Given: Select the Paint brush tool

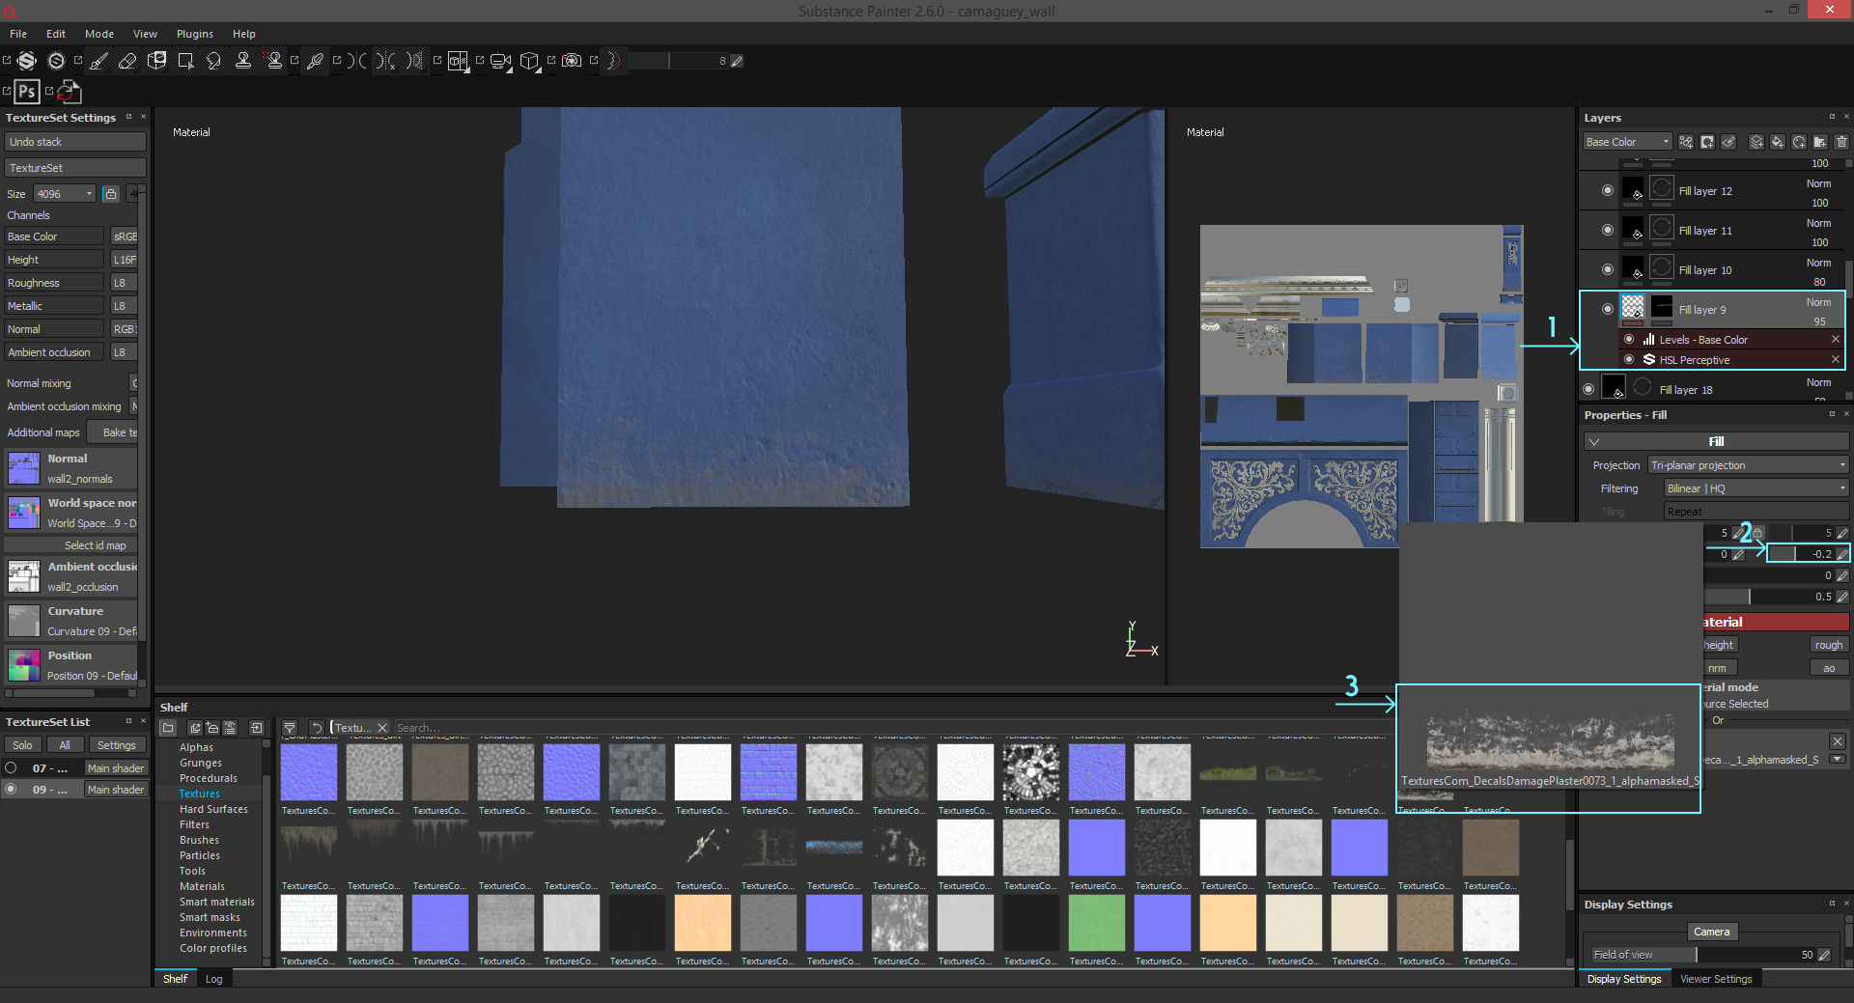Looking at the screenshot, I should point(98,61).
